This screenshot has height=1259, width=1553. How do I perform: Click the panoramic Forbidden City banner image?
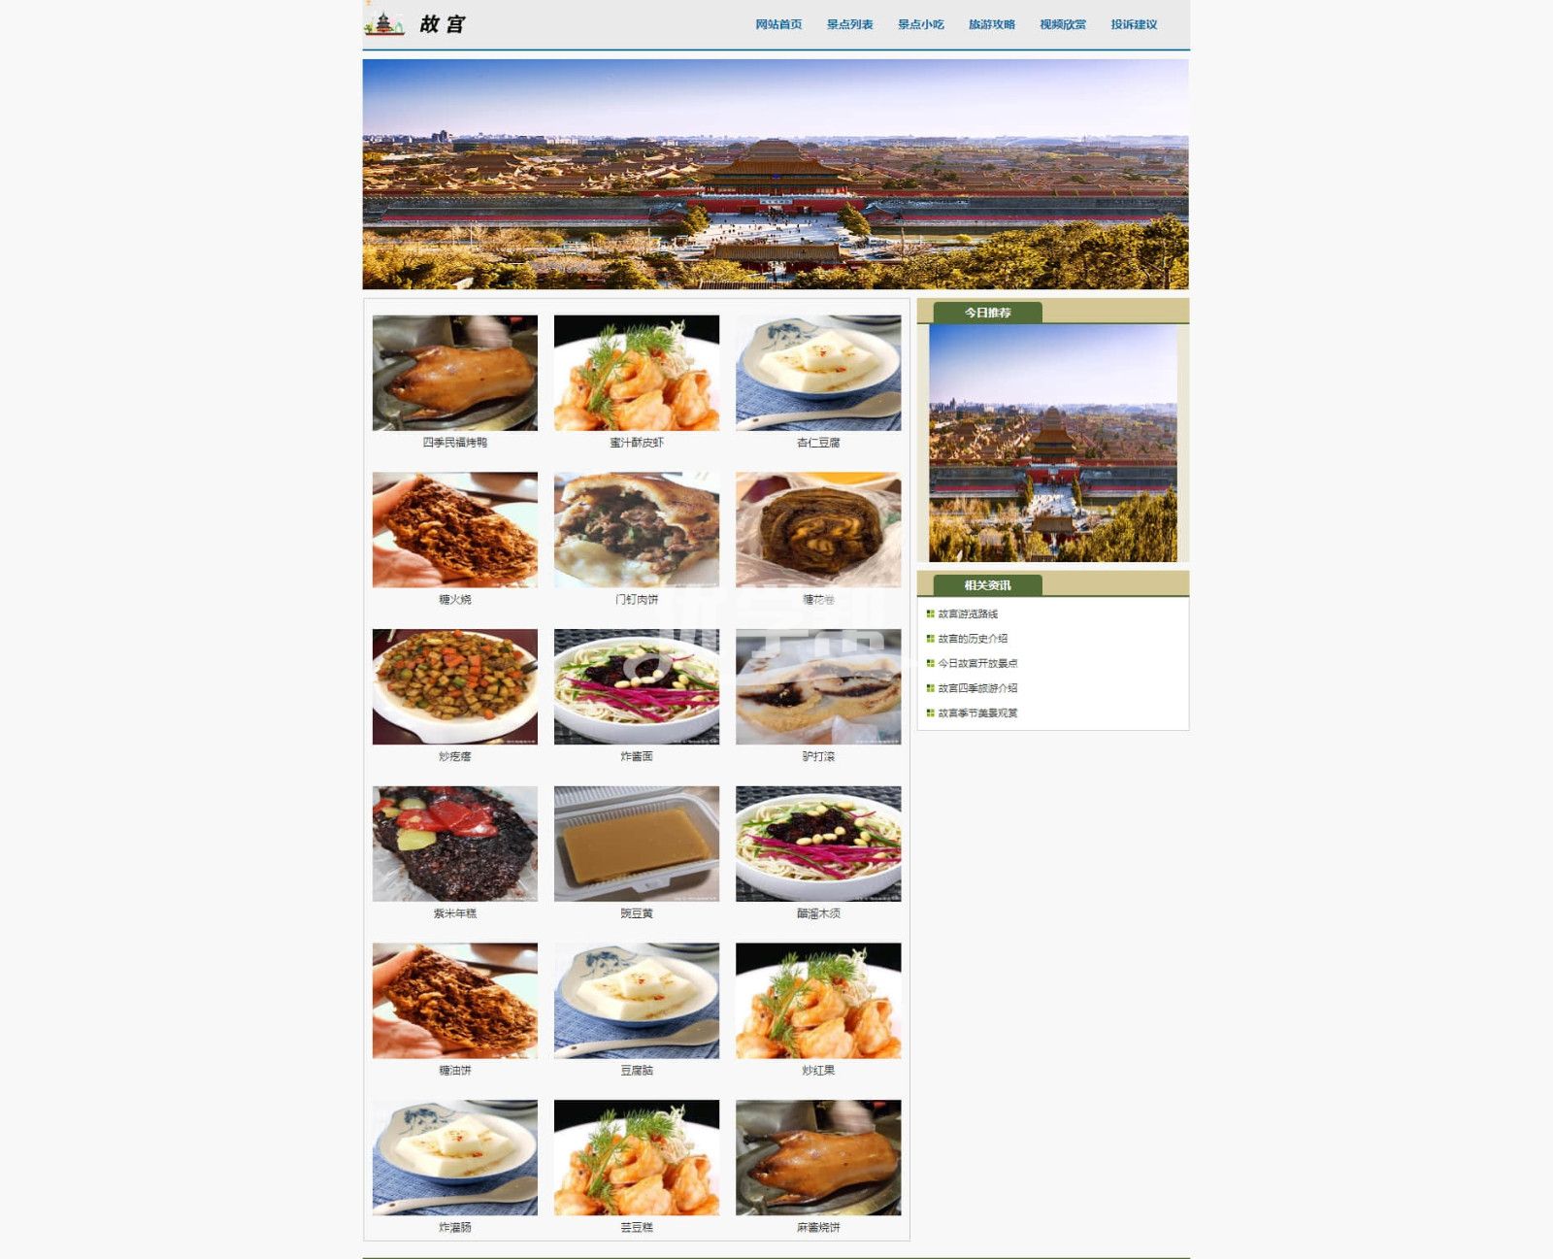pos(776,175)
